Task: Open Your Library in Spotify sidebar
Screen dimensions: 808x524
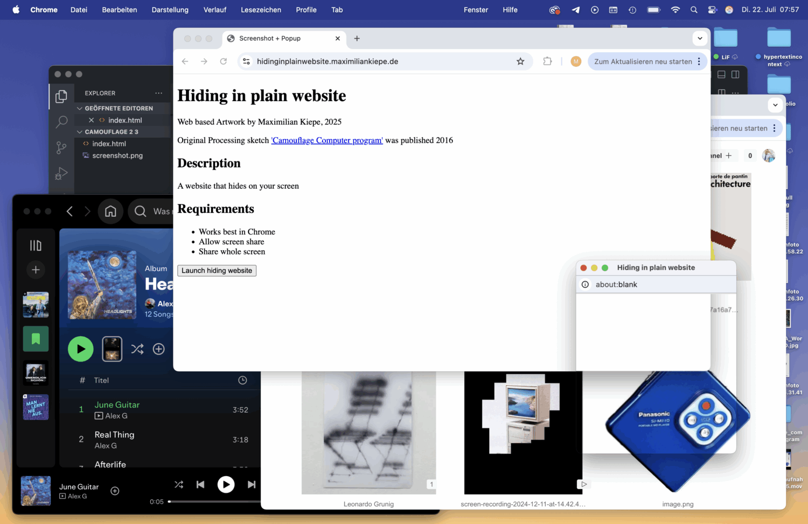Action: point(36,246)
